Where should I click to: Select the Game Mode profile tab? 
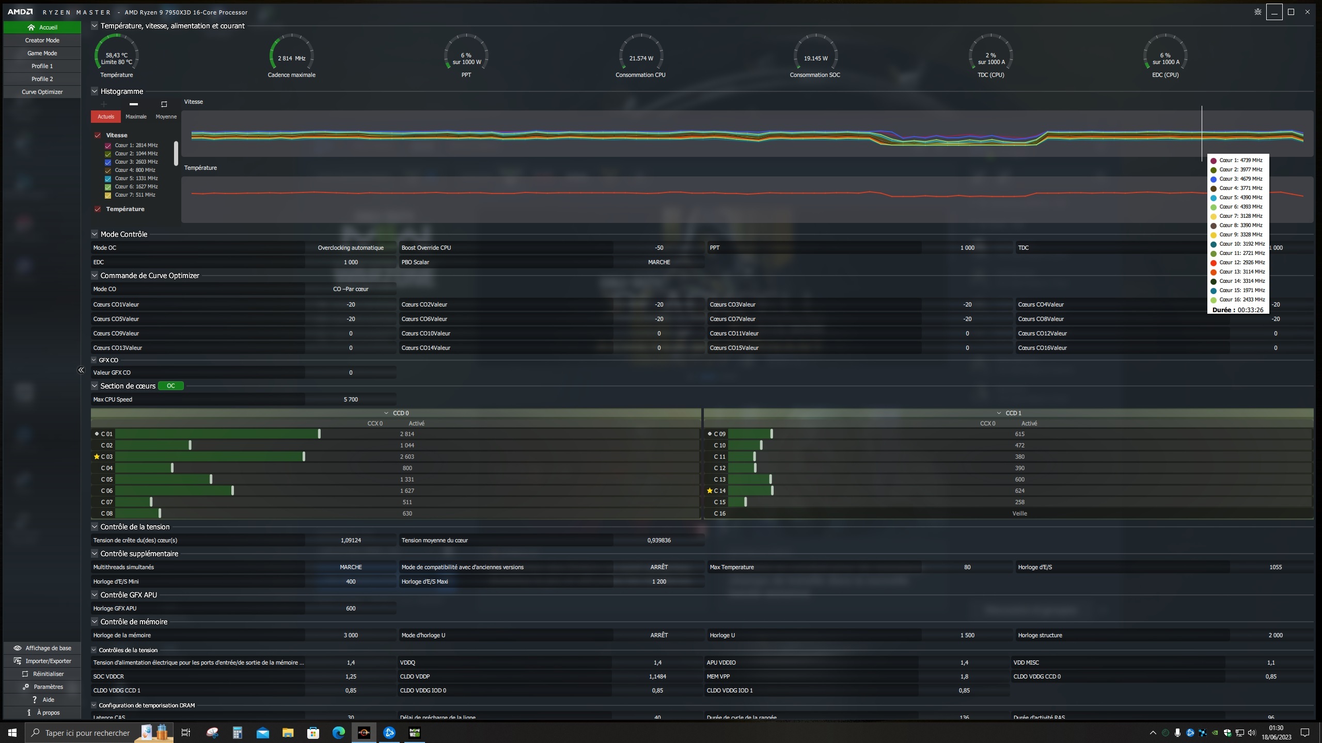click(x=42, y=53)
